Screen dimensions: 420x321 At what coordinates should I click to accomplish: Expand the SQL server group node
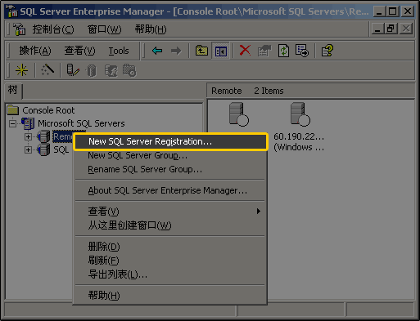pyautogui.click(x=28, y=149)
